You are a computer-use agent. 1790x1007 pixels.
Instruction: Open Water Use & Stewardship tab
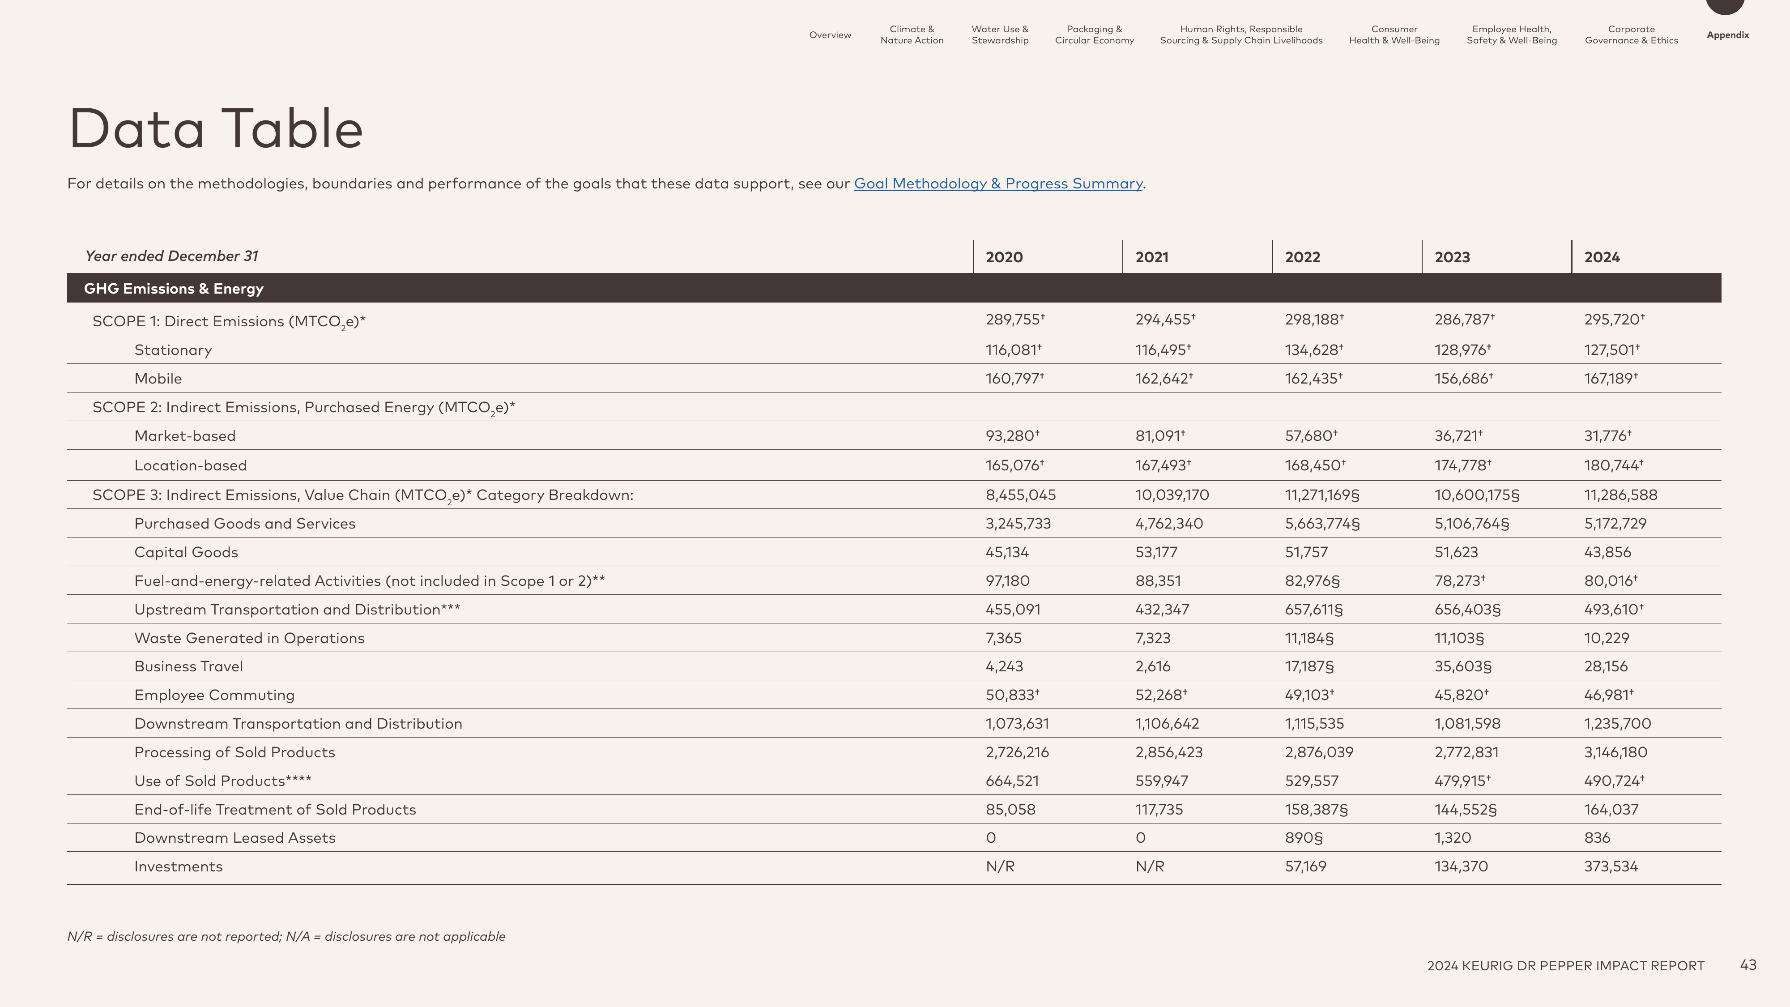click(1000, 35)
